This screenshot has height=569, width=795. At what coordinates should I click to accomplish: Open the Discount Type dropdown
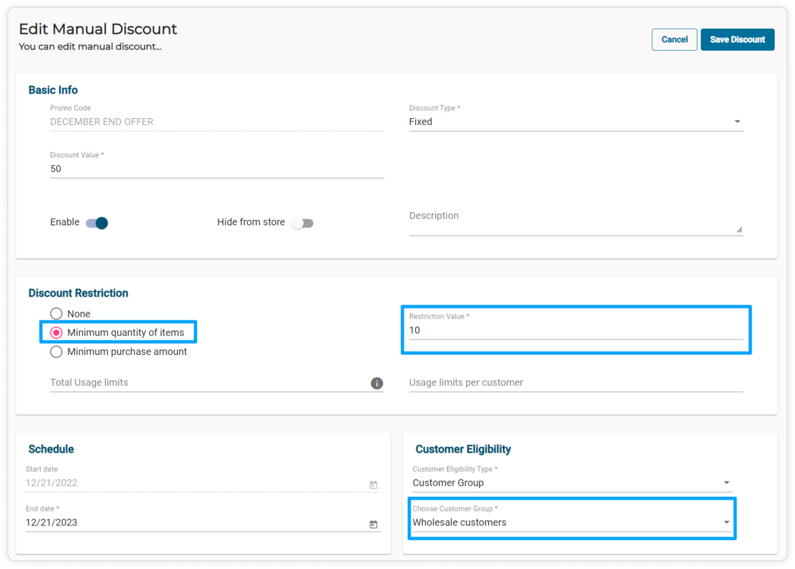[575, 122]
